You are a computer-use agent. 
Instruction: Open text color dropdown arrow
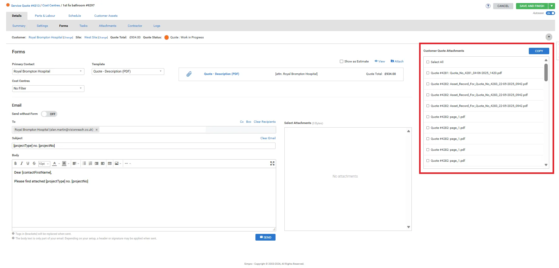click(x=59, y=164)
